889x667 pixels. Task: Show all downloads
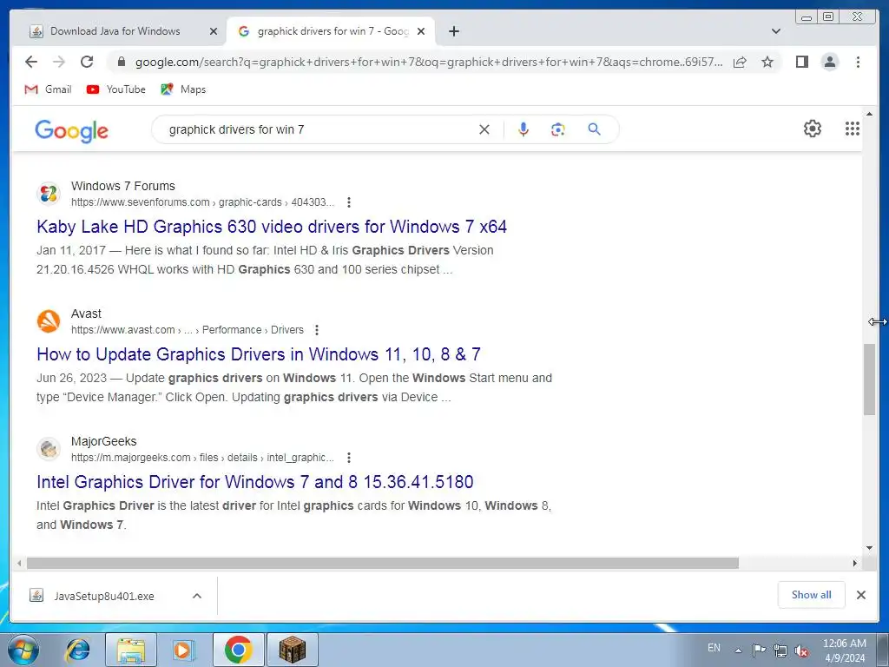coord(812,594)
